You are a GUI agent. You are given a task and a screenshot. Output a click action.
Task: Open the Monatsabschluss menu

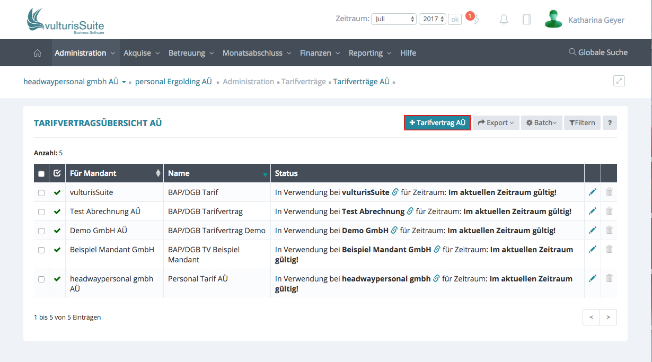click(257, 53)
